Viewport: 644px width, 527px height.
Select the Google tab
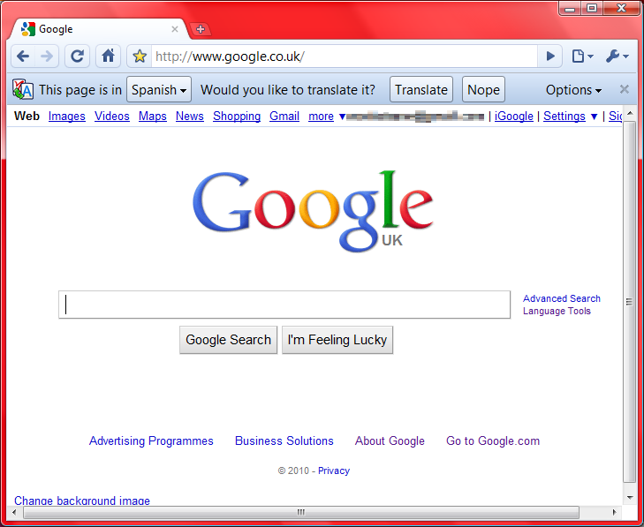click(101, 29)
